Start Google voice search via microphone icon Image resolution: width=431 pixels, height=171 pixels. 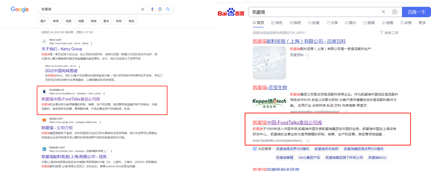152,9
